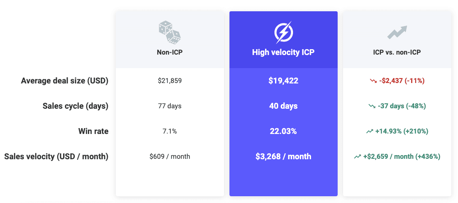Click the Average deal size row label
The height and width of the screenshot is (203, 458).
tap(64, 81)
